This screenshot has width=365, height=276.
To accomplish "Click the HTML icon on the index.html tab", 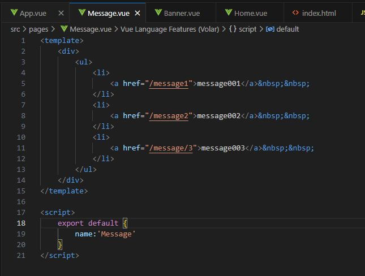I will [295, 13].
